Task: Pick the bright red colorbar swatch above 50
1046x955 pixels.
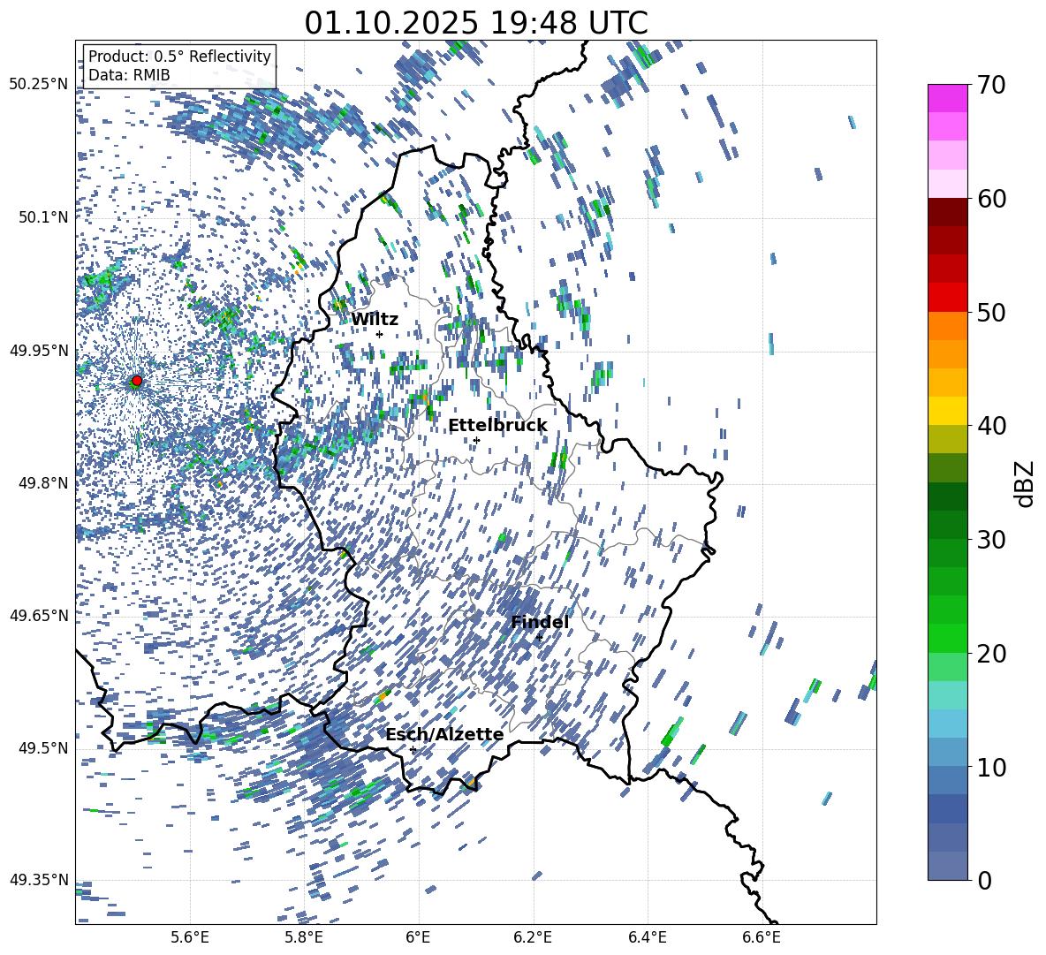Action: click(x=948, y=297)
